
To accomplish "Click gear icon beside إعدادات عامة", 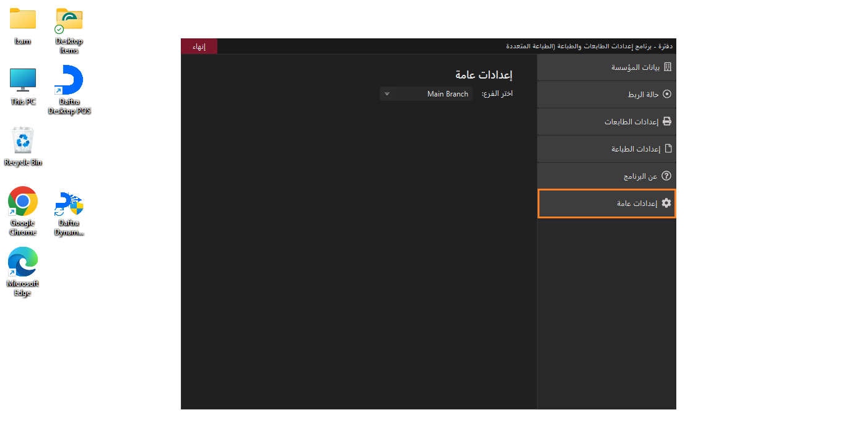I will click(x=666, y=203).
